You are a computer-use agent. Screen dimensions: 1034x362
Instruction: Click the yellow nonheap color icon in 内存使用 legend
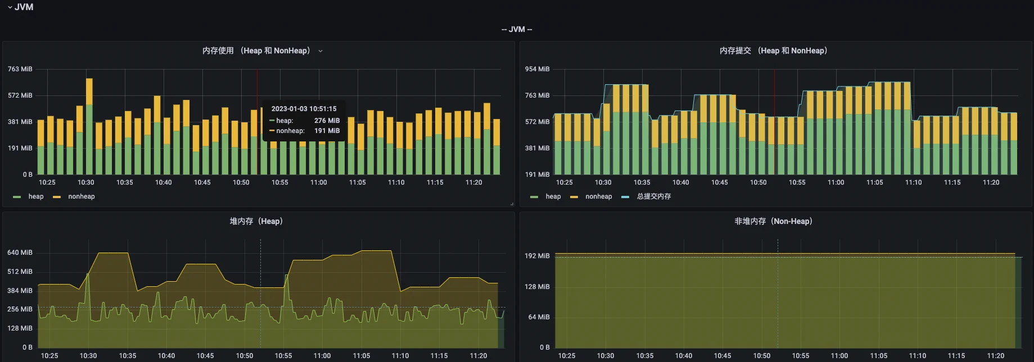point(57,197)
